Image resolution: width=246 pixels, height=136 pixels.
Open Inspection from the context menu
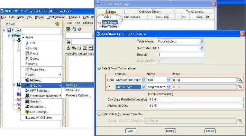click(x=38, y=107)
